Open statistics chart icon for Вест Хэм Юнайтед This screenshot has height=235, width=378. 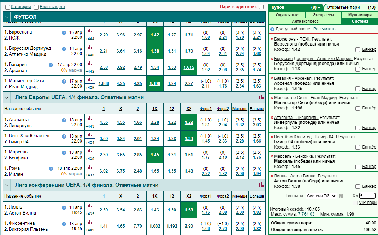(90, 134)
